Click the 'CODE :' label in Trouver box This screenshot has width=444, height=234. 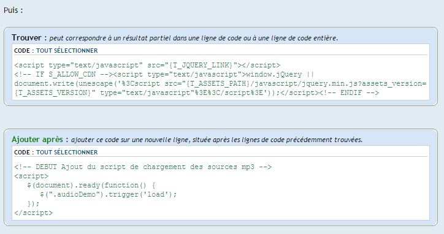click(x=24, y=51)
